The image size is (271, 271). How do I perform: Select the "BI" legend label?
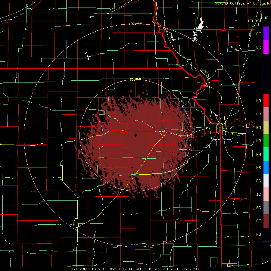tap(258, 221)
